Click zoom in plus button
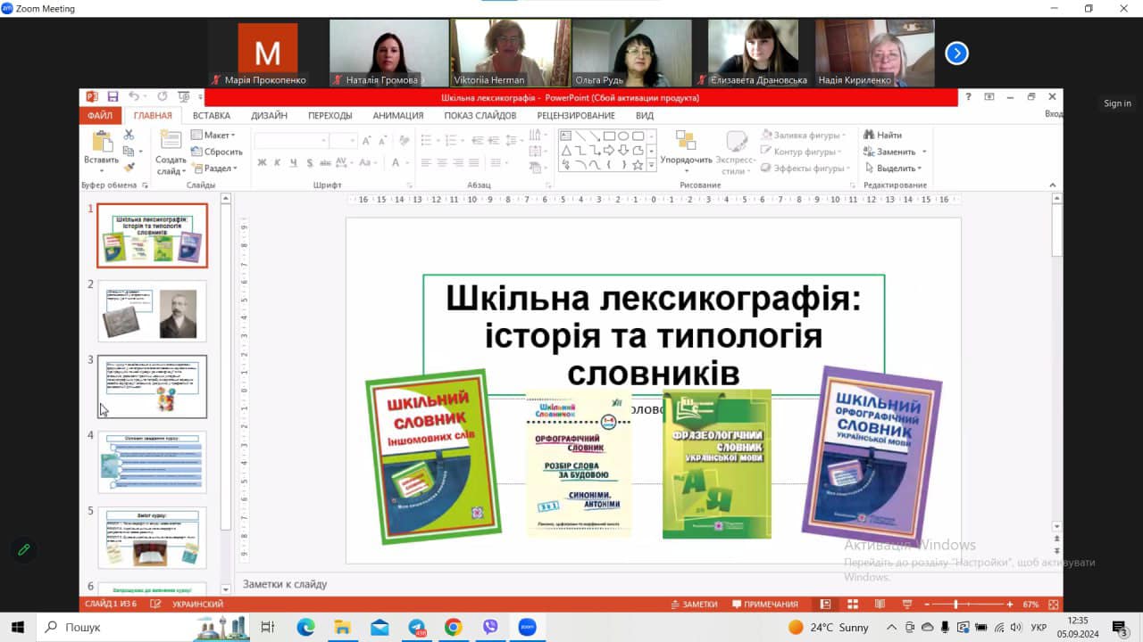The image size is (1143, 642). tap(1010, 604)
